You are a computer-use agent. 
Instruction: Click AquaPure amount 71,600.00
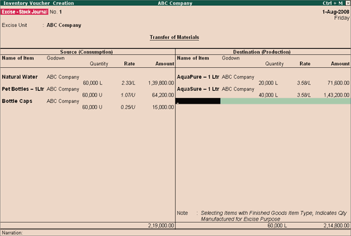(x=338, y=83)
